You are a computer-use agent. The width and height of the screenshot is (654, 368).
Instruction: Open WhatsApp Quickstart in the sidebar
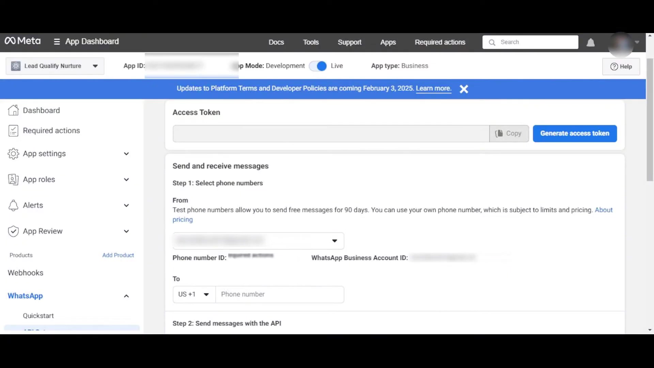(38, 316)
